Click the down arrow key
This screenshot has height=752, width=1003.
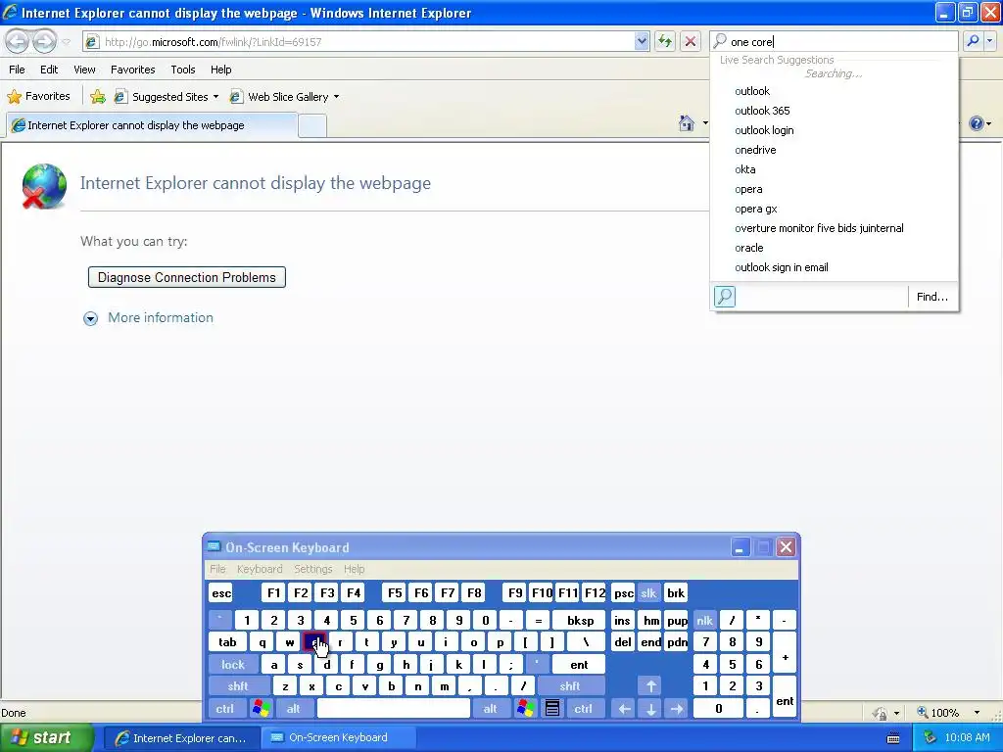(x=651, y=709)
